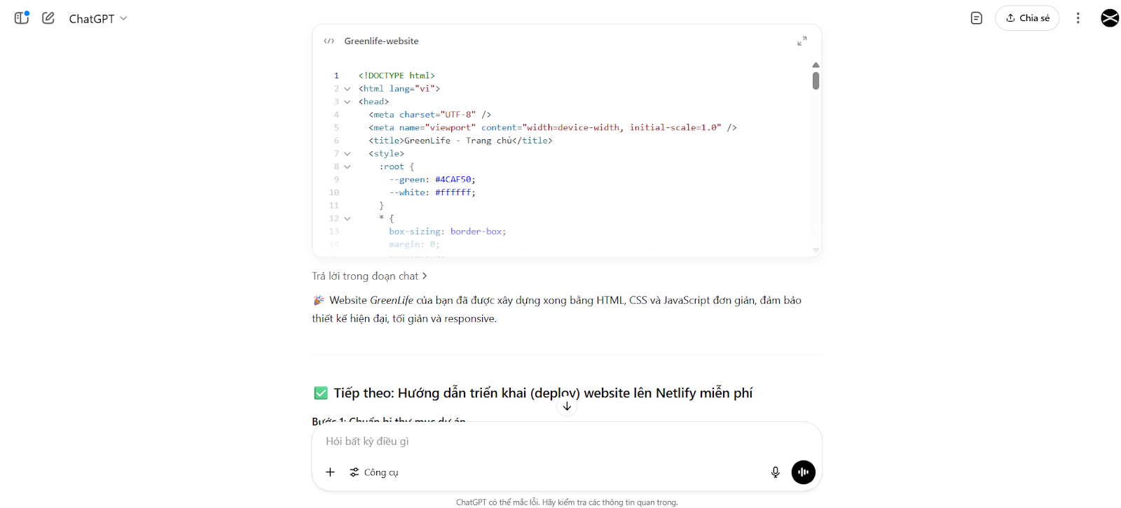
Task: Click the plus attach icon
Action: point(330,472)
